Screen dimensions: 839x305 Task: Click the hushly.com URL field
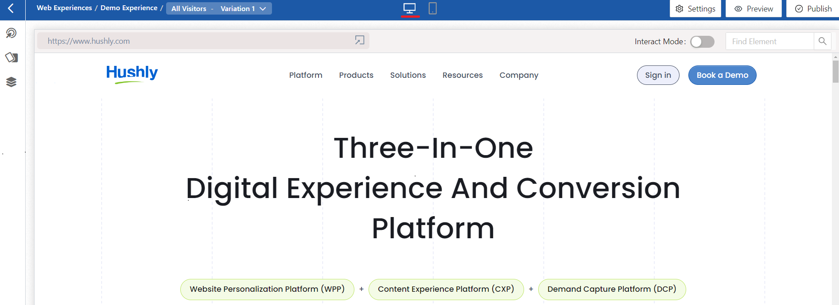click(x=203, y=41)
